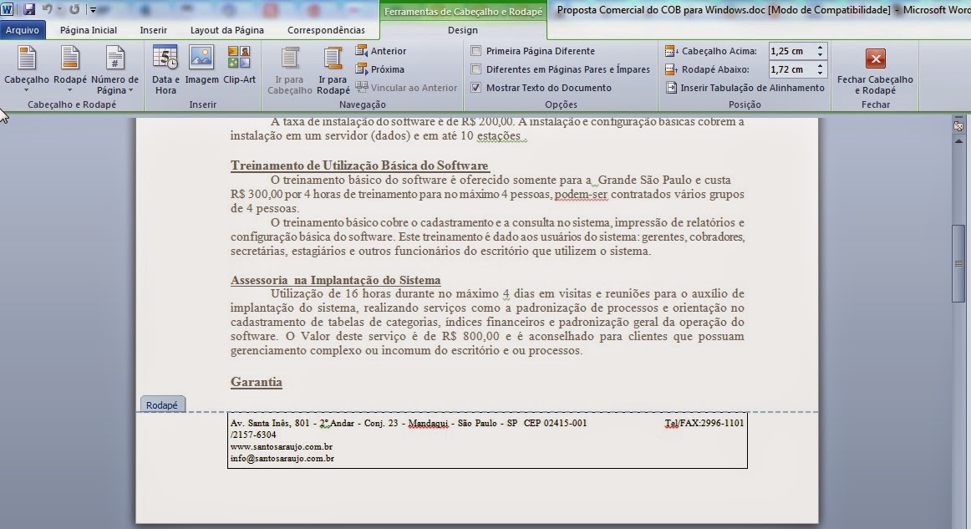Click www.santosaraujo.com.br in the footer
971x529 pixels.
tap(281, 446)
